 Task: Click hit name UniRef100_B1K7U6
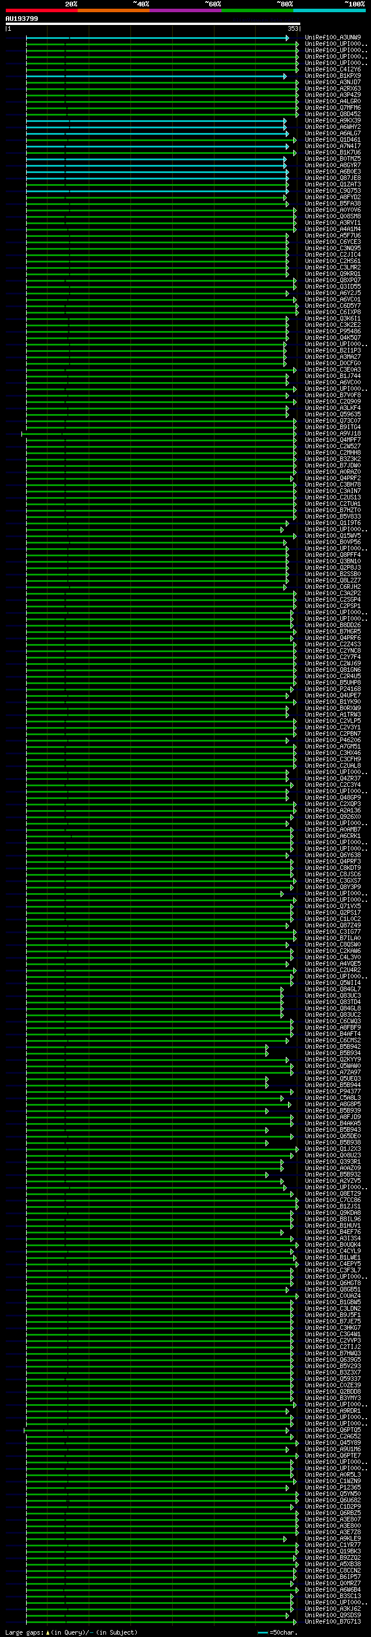333,153
